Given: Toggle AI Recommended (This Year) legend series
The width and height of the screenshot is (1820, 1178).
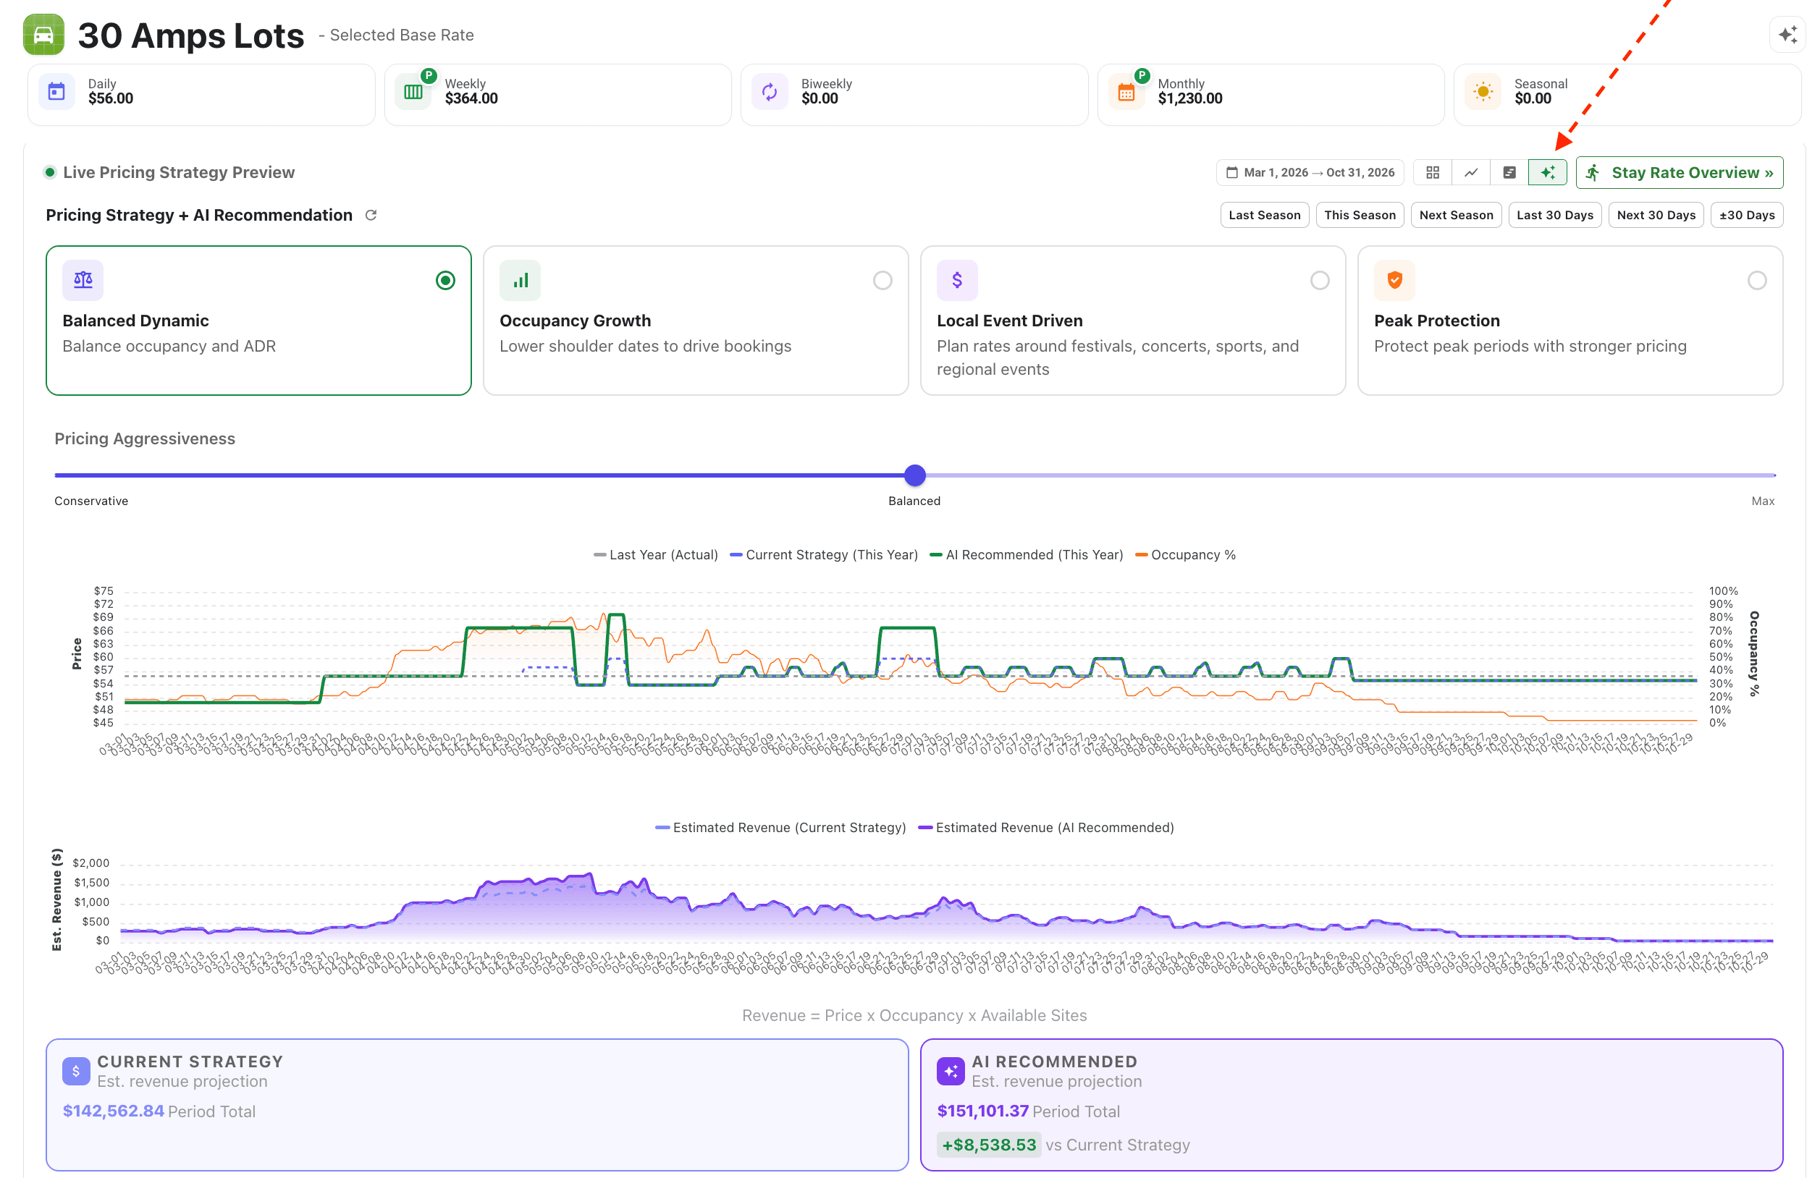Looking at the screenshot, I should pos(1027,555).
